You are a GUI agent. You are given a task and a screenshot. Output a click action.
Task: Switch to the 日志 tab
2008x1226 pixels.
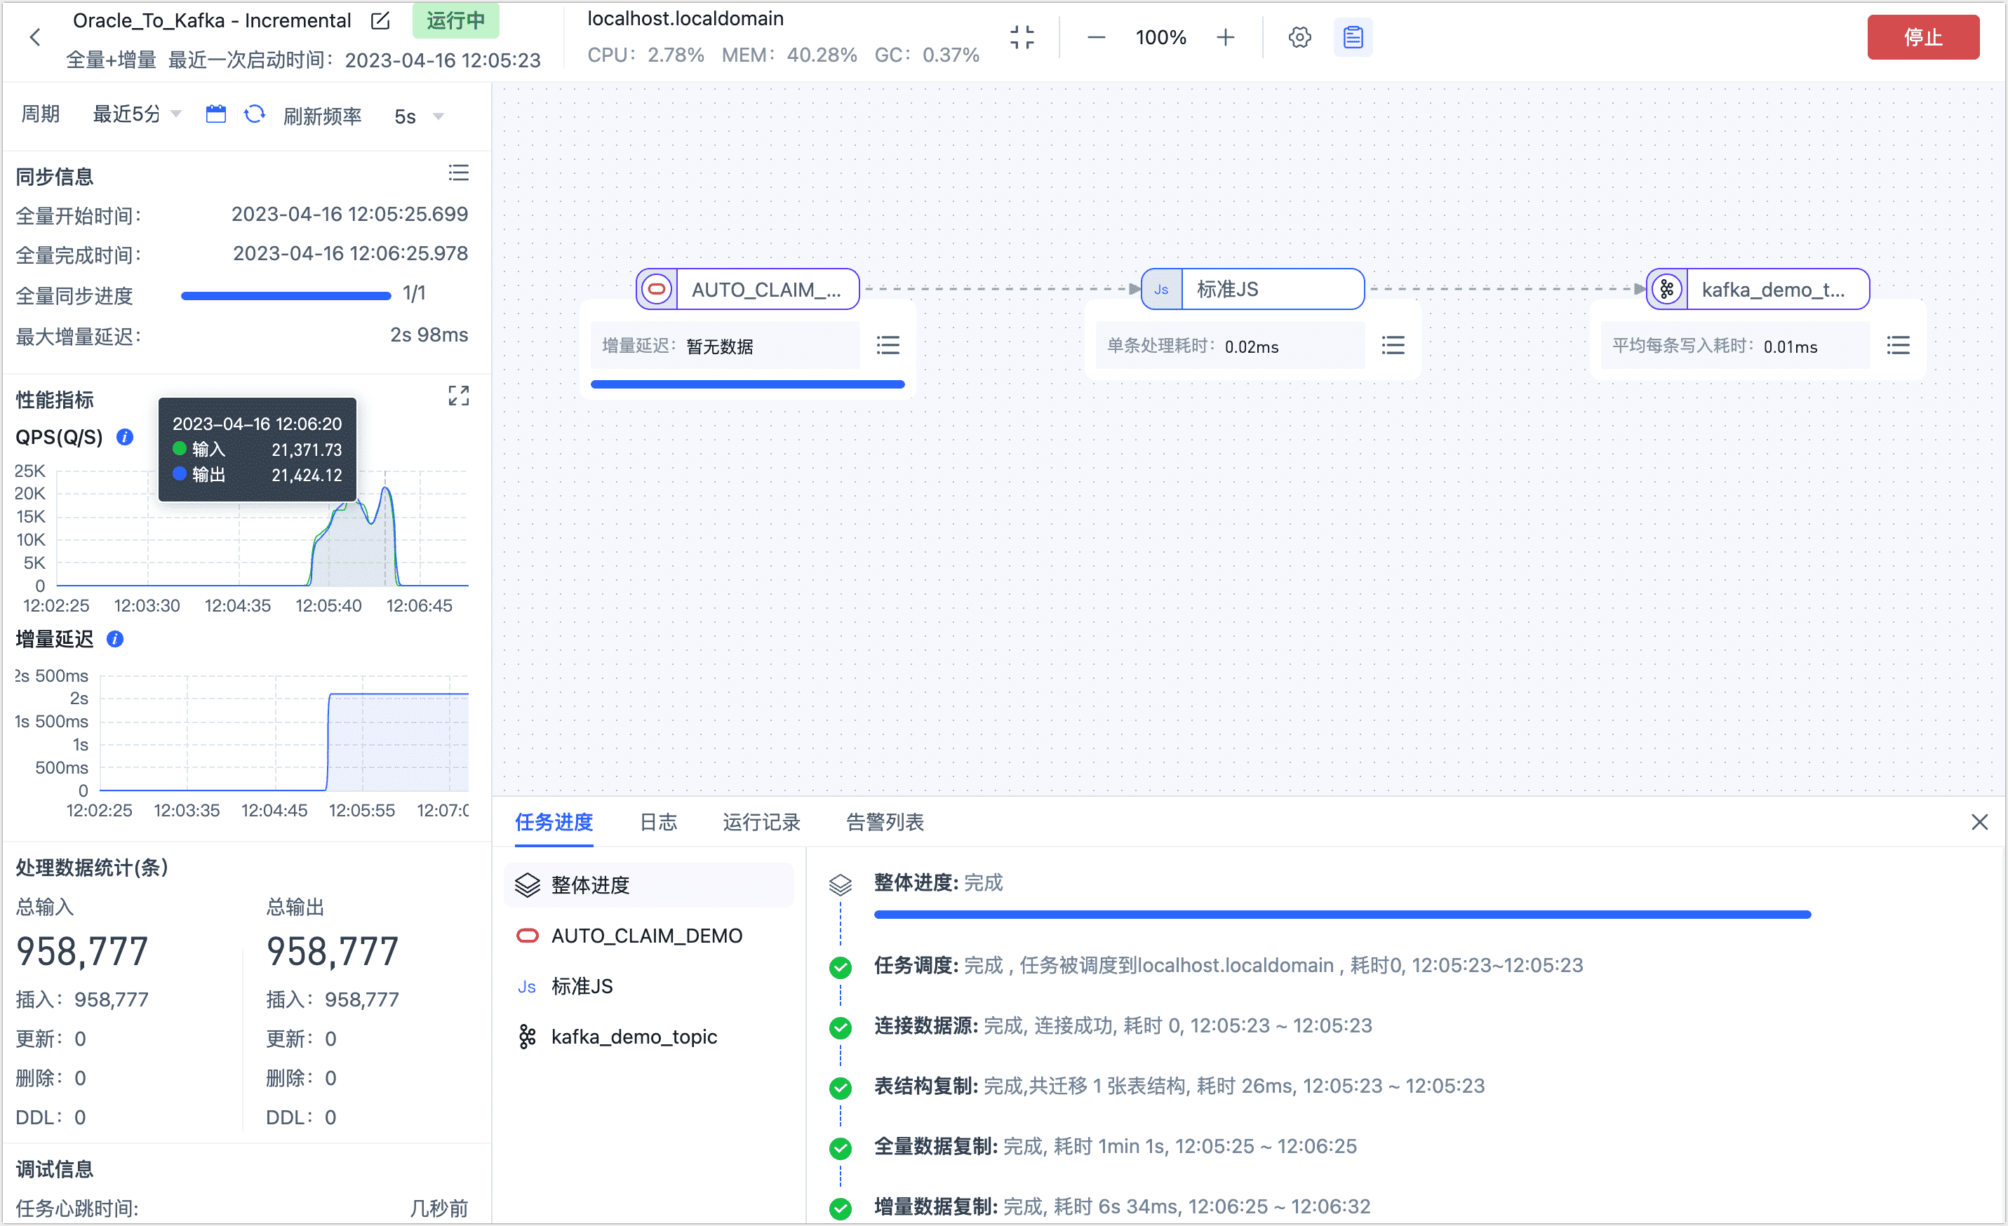pos(659,823)
